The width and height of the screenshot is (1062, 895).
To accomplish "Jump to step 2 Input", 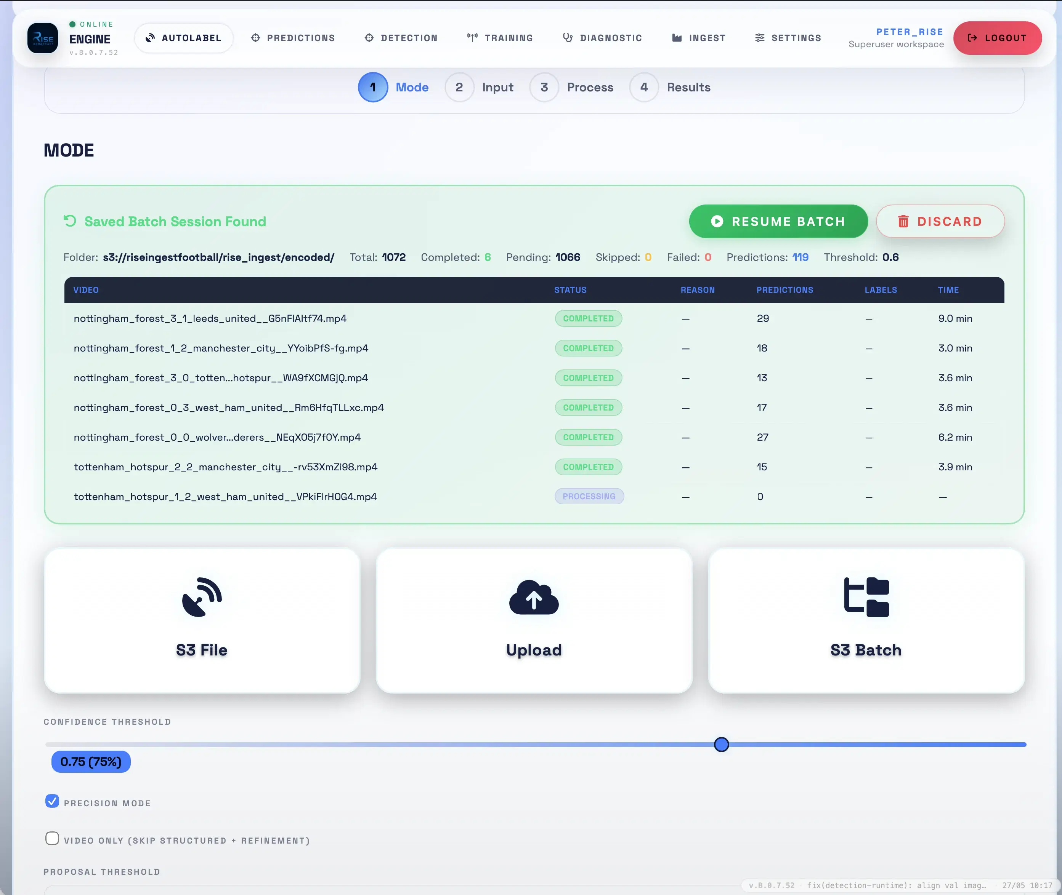I will 479,87.
